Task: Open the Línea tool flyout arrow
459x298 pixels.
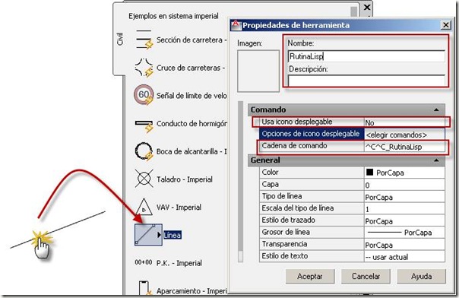Action: 160,235
